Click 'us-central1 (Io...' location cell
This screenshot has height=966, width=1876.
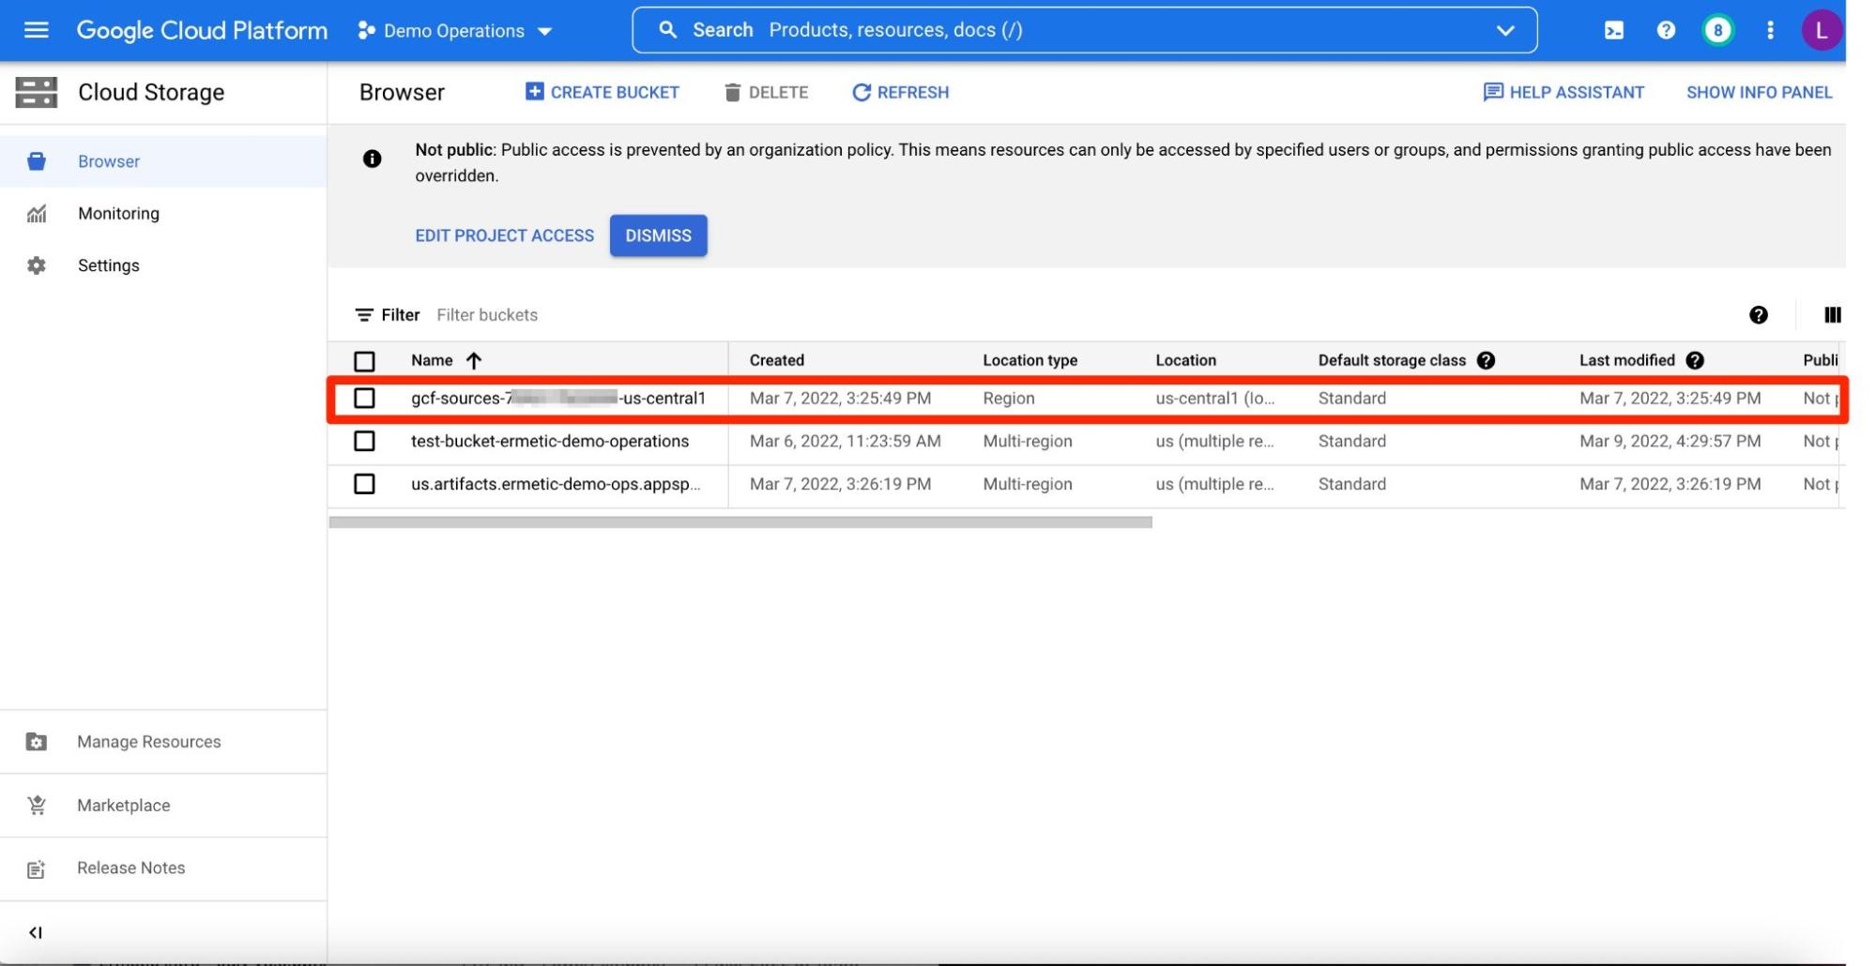[x=1214, y=399]
